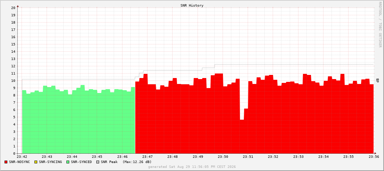
Task: Click the 10 value on the y-axis
Action: (14, 80)
